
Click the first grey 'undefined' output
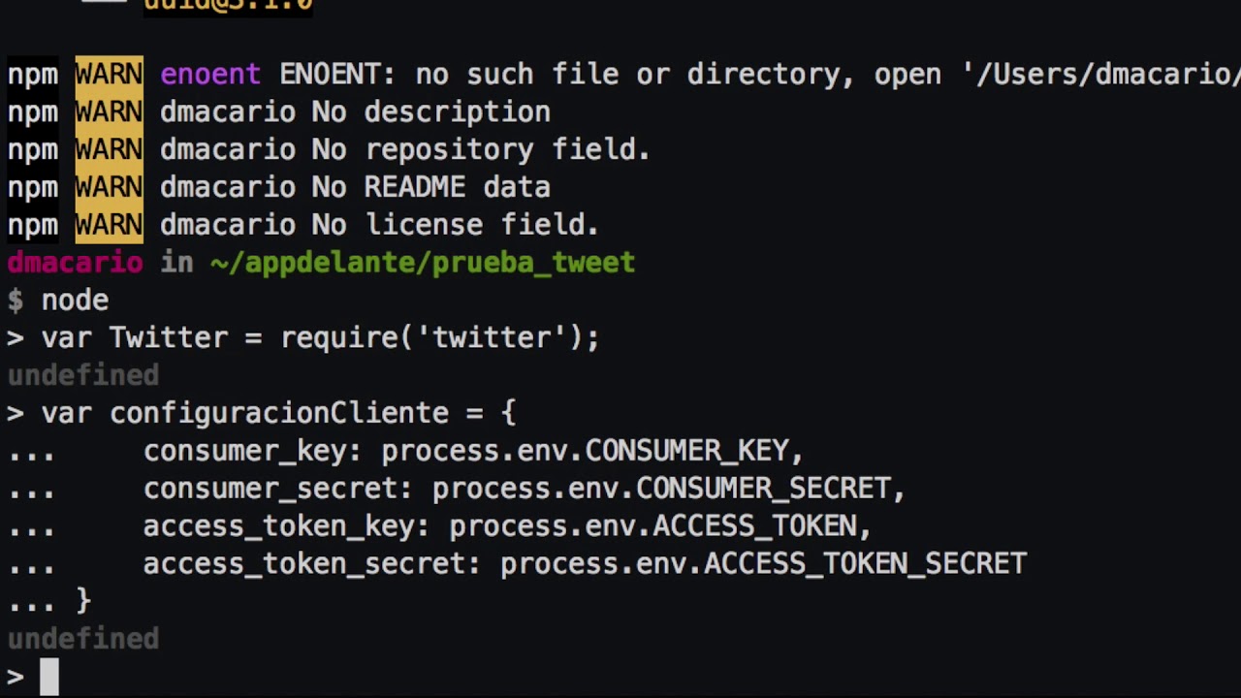(x=83, y=375)
